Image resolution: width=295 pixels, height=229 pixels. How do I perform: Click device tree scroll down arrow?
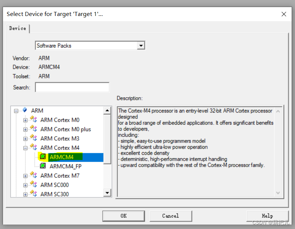click(x=107, y=193)
